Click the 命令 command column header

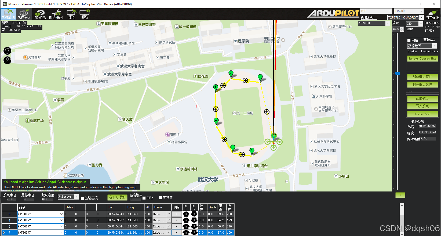pyautogui.click(x=41, y=207)
